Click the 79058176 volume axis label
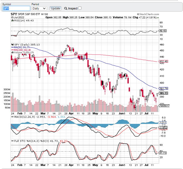Viewport: 183px width, 169px height. (x=164, y=106)
